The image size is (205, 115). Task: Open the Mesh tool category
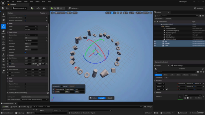(x=4, y=43)
